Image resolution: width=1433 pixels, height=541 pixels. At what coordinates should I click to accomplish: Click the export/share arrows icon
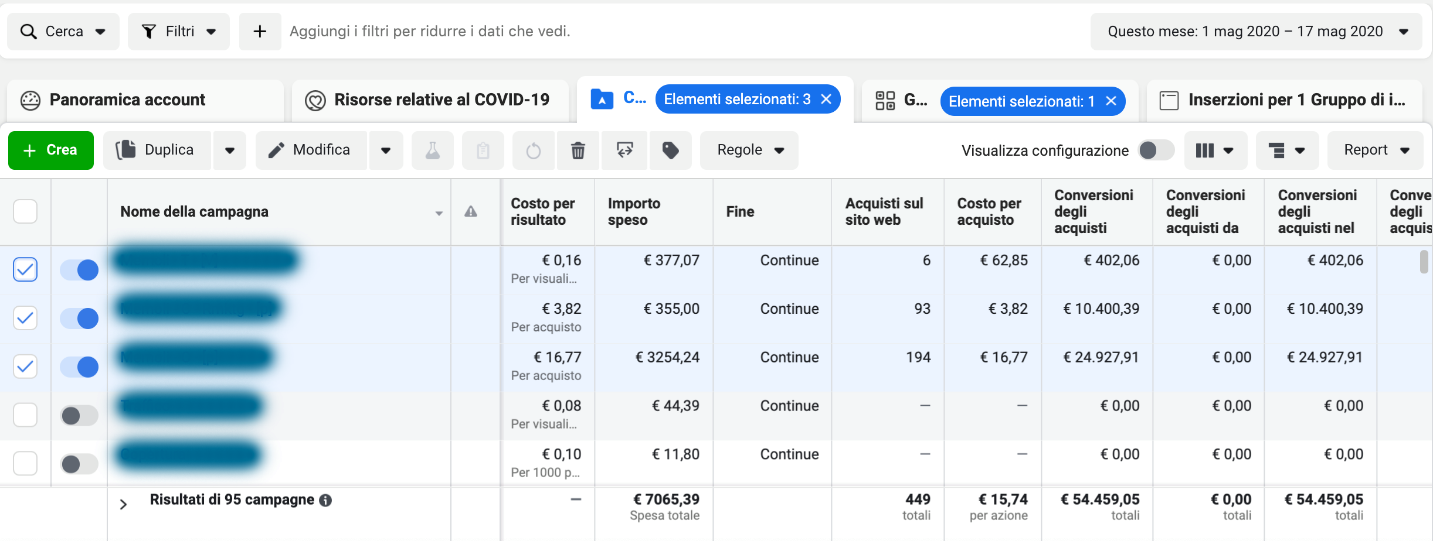point(624,150)
